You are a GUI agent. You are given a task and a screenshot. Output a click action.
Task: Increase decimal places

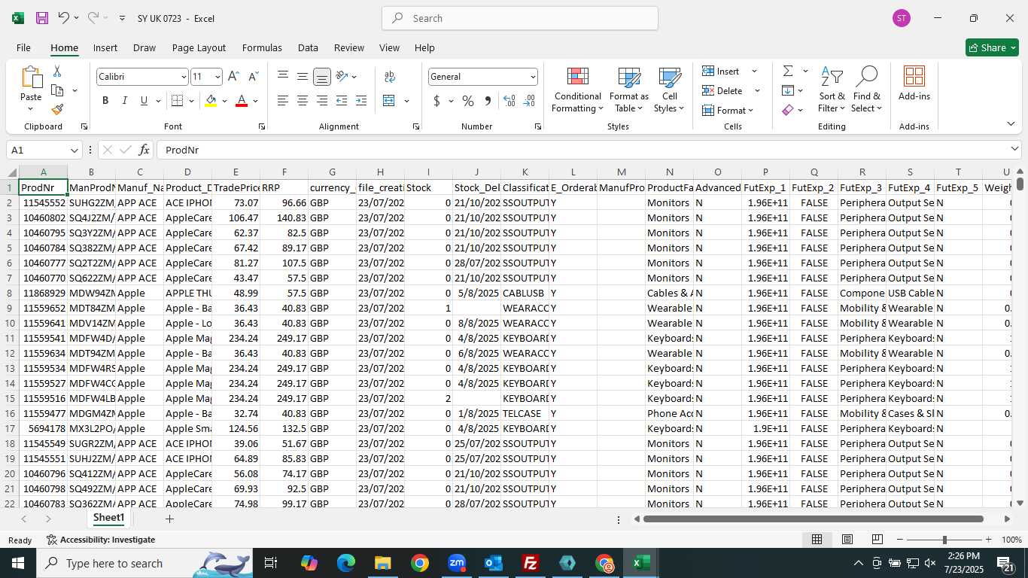pyautogui.click(x=509, y=101)
